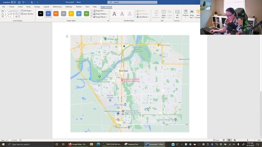This screenshot has width=262, height=147.
Task: Open the Shape Styles dialog launcher
Action: tap(108, 21)
